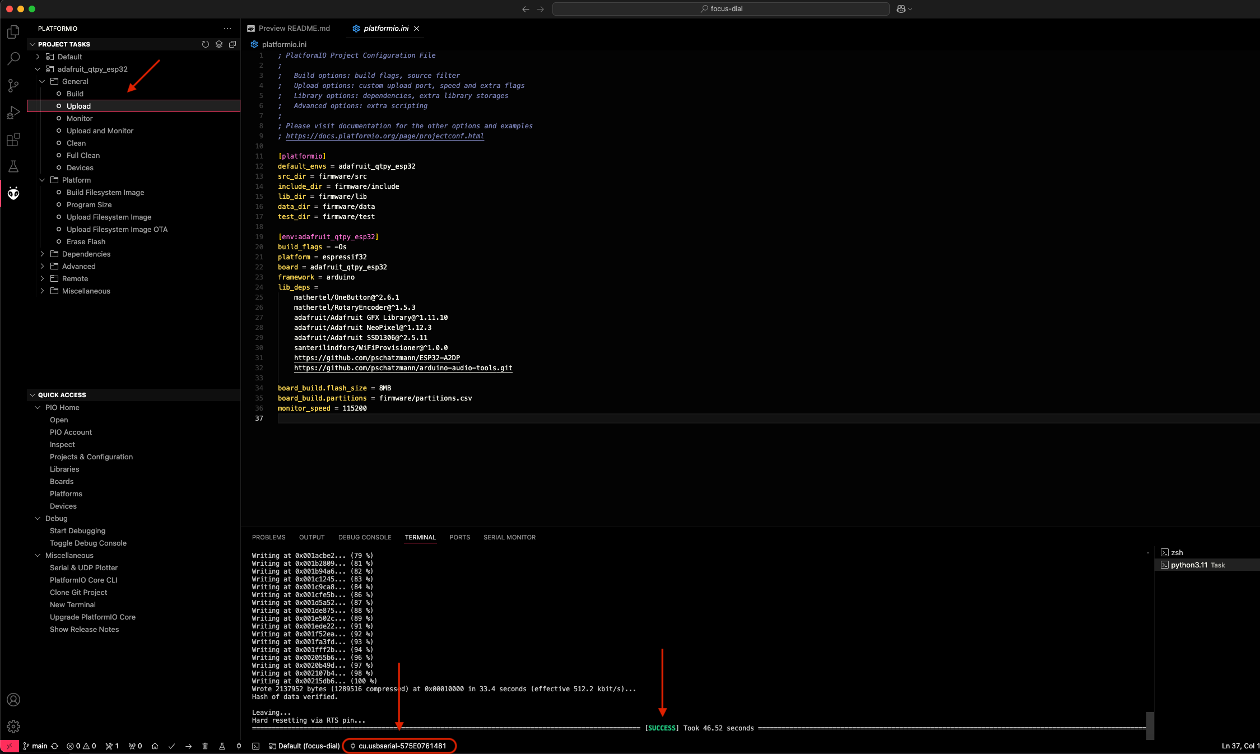Synchronize changes icon next to main branch

(55, 746)
